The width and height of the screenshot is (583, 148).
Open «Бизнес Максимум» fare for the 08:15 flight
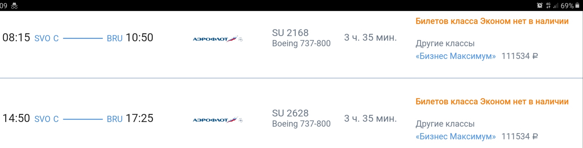click(455, 56)
